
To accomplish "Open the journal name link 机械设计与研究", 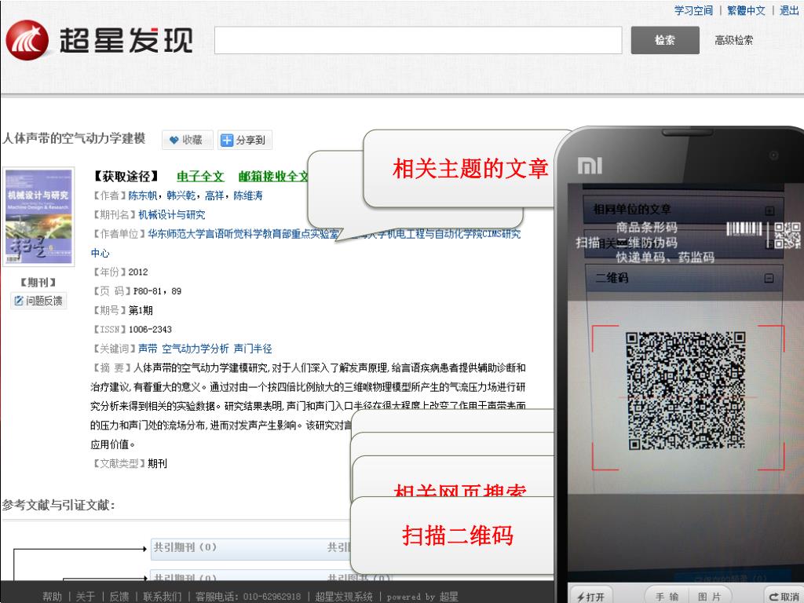I will (x=172, y=215).
